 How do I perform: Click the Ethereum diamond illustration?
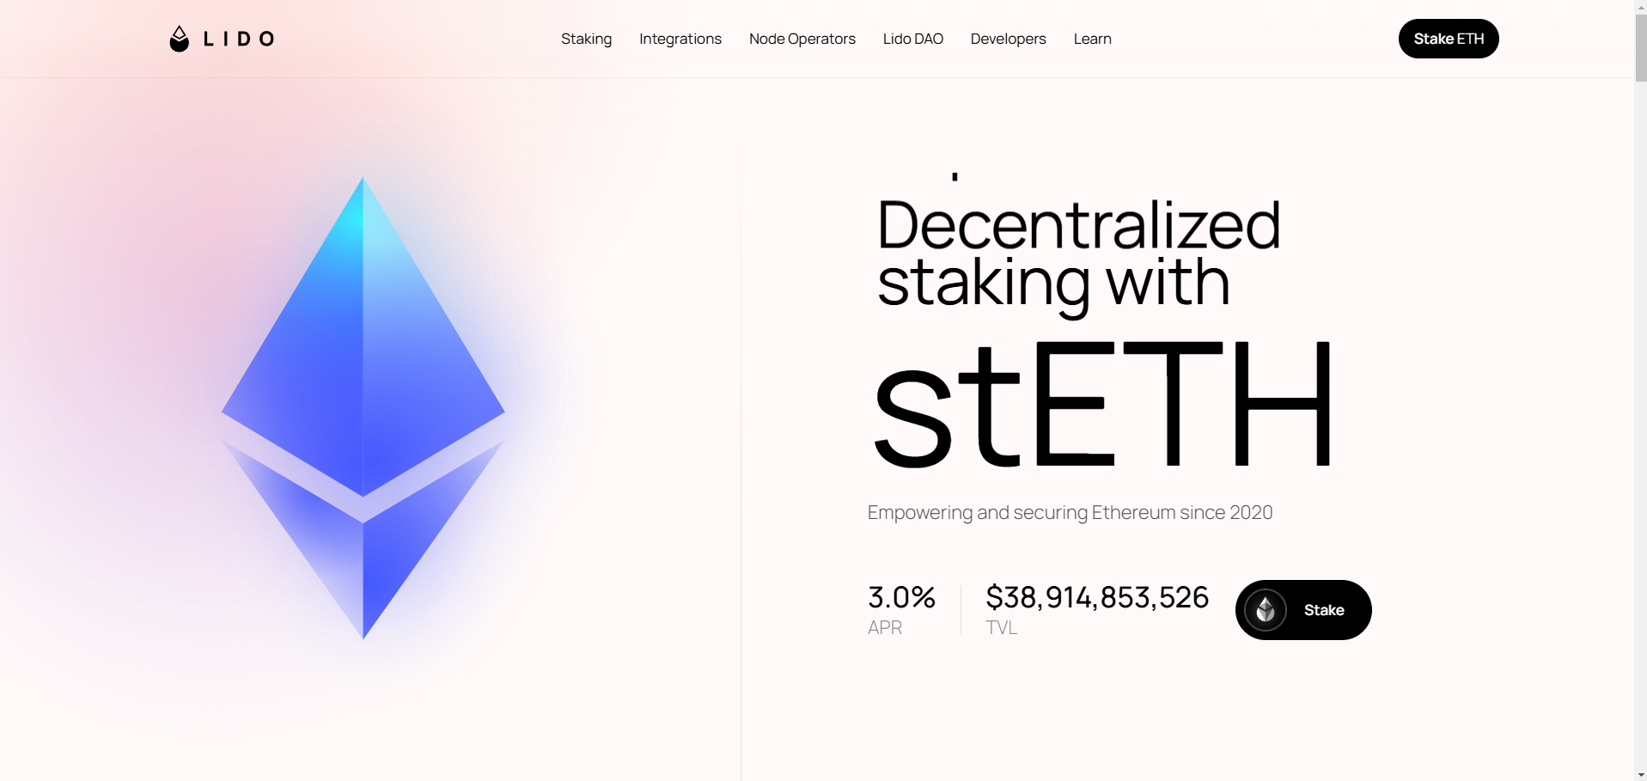363,408
